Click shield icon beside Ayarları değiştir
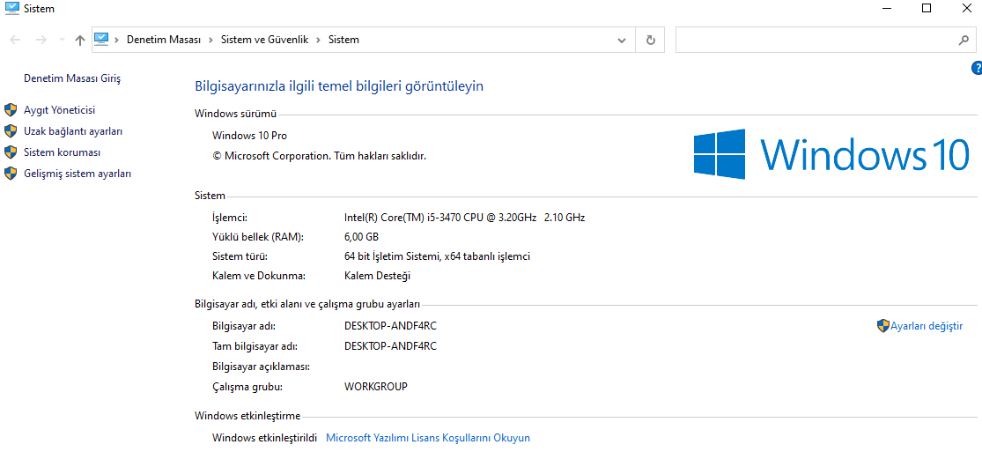 (x=883, y=325)
